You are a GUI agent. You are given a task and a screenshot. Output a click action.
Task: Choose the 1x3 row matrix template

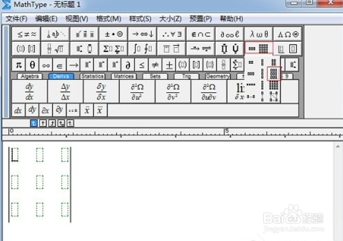251,74
